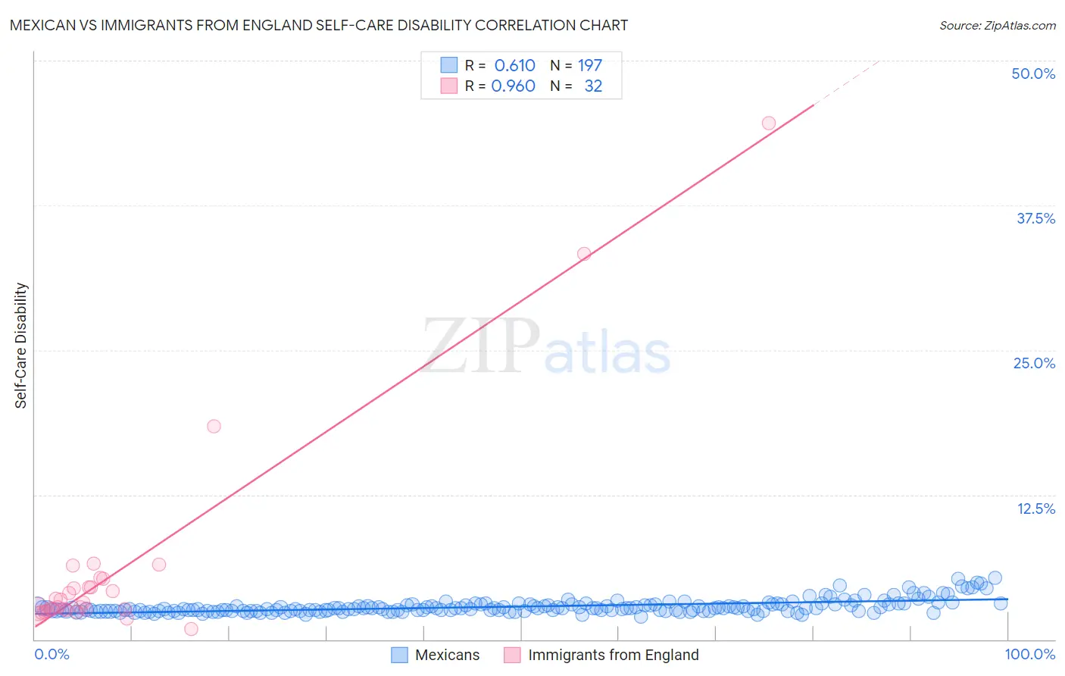Open the Source: ZipAtlas.com link

998,25
